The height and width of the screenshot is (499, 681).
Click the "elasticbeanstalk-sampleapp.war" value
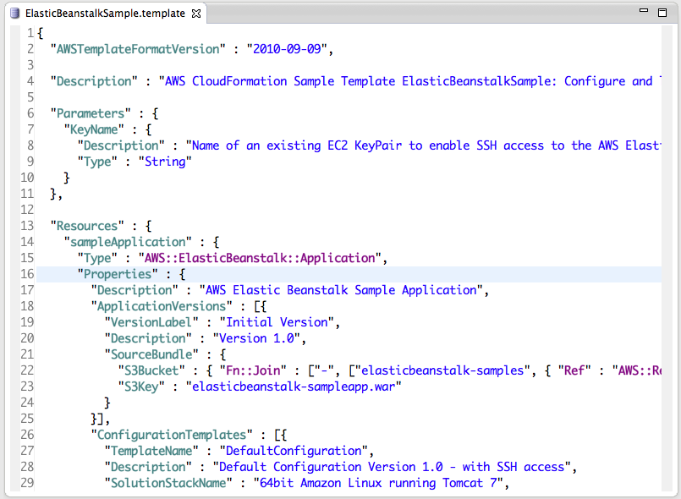coord(294,387)
